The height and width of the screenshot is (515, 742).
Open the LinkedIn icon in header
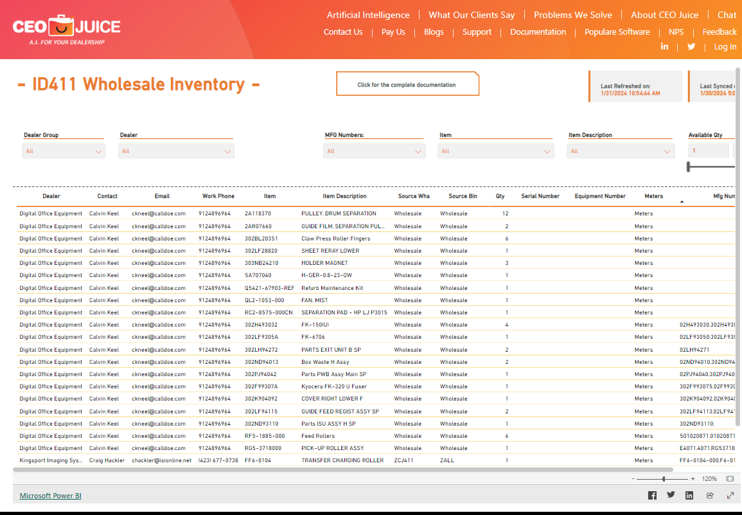click(664, 46)
